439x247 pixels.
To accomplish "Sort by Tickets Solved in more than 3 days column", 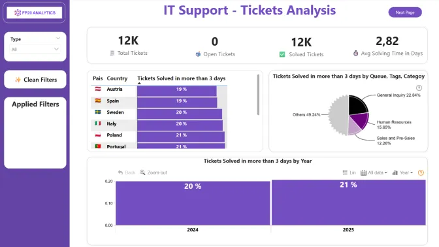I will point(182,78).
